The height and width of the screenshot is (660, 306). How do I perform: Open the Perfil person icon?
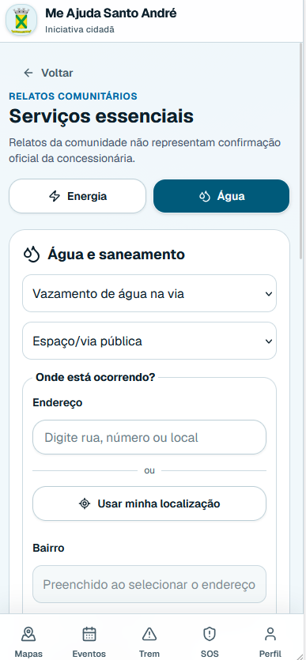click(x=270, y=633)
